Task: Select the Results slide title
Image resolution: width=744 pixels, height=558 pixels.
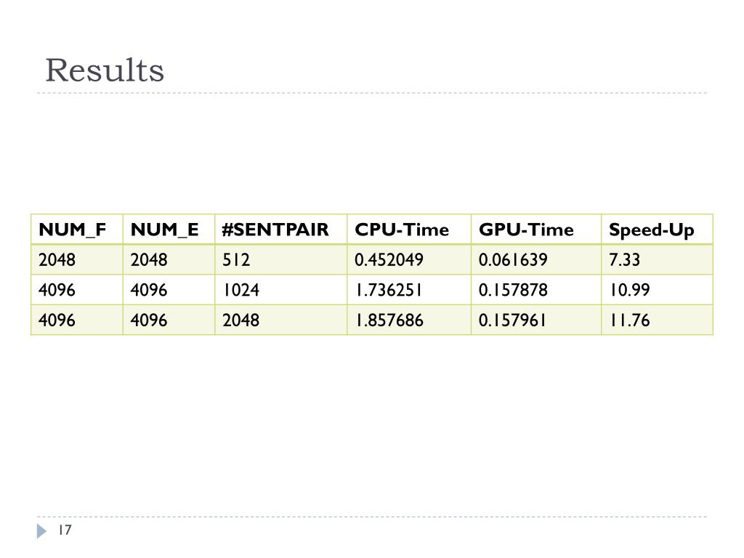Action: (105, 70)
